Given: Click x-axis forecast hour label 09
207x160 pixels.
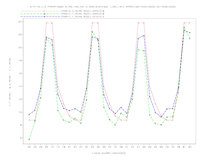Looking at the screenshot, I should (46, 147).
